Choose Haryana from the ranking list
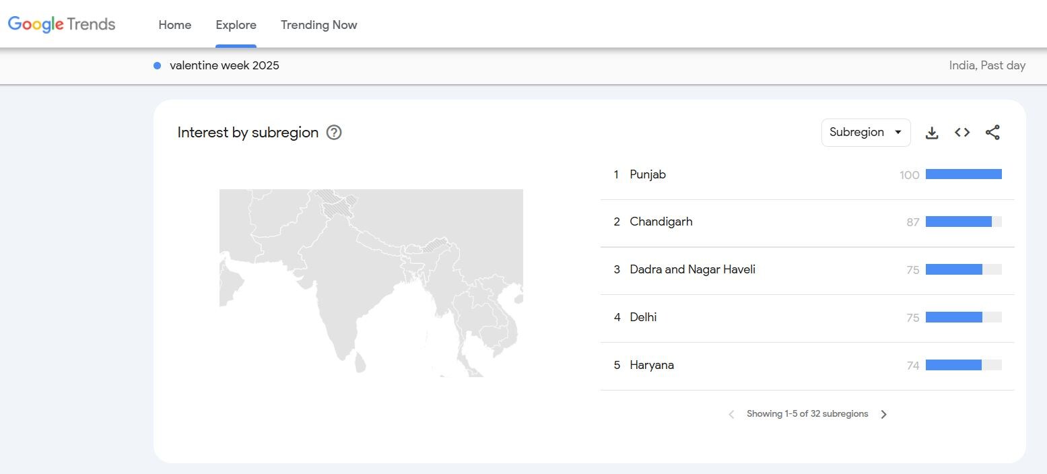The height and width of the screenshot is (474, 1047). click(652, 365)
